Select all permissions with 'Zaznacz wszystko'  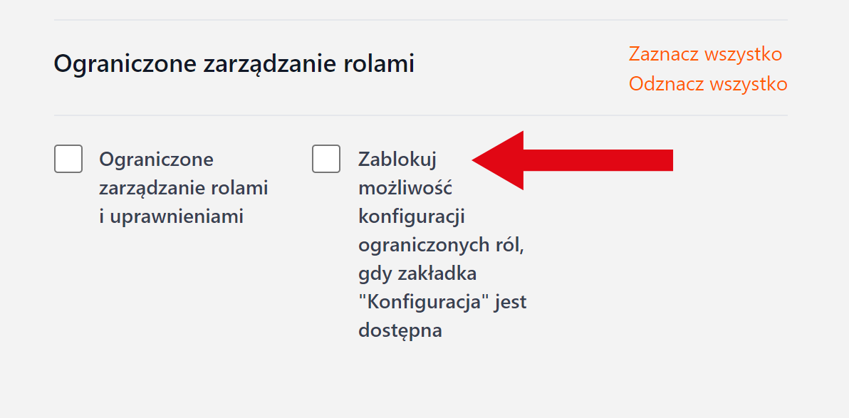click(705, 54)
